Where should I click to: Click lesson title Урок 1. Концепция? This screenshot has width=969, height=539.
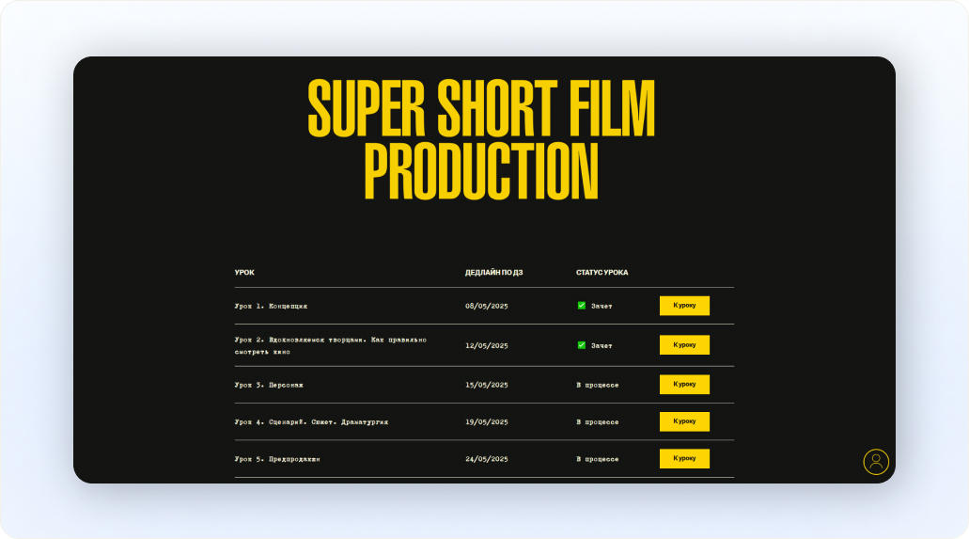click(x=271, y=307)
